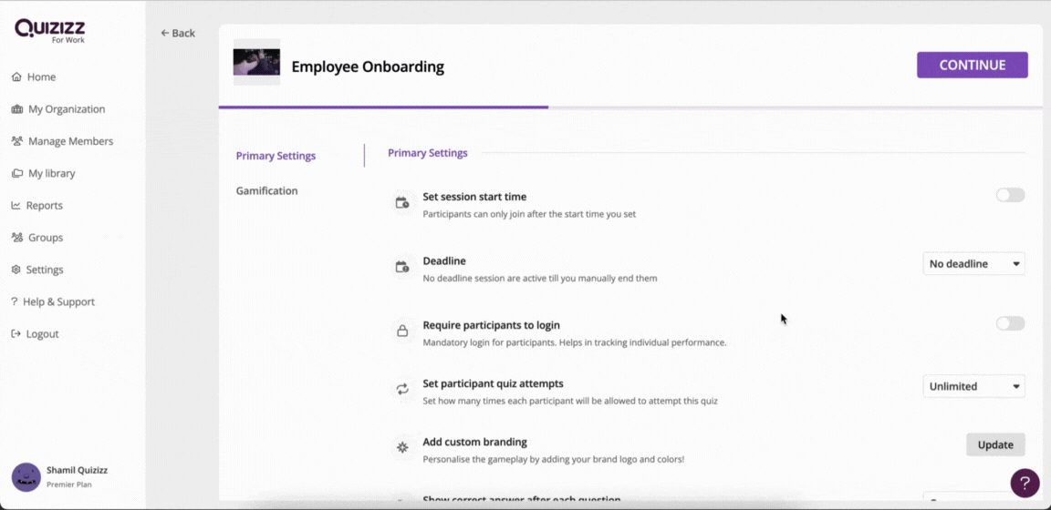Image resolution: width=1051 pixels, height=510 pixels.
Task: Click the Require participants to login label
Action: tap(492, 325)
